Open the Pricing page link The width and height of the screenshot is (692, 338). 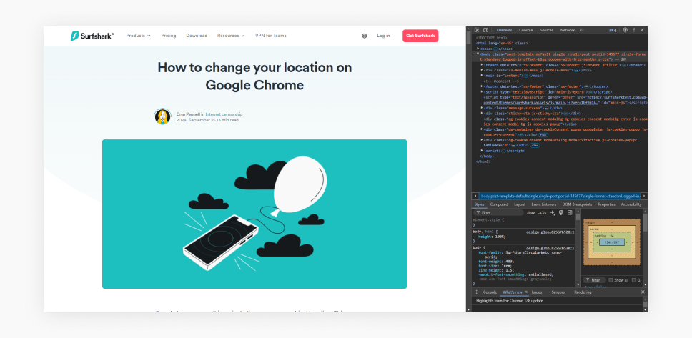169,36
